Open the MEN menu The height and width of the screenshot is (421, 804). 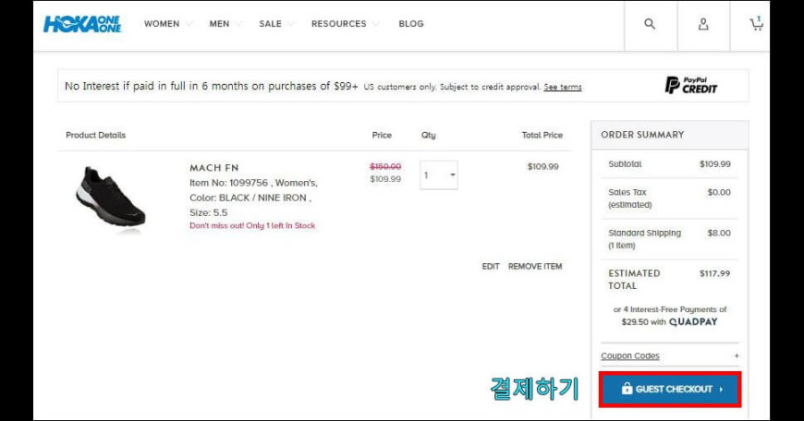219,24
